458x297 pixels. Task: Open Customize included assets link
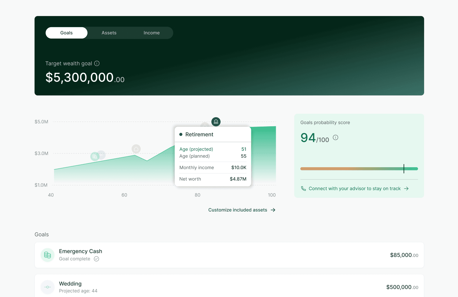(x=242, y=210)
